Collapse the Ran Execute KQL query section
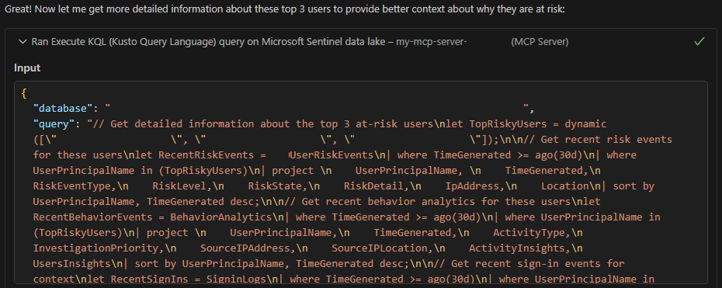This screenshot has width=722, height=288. point(22,42)
